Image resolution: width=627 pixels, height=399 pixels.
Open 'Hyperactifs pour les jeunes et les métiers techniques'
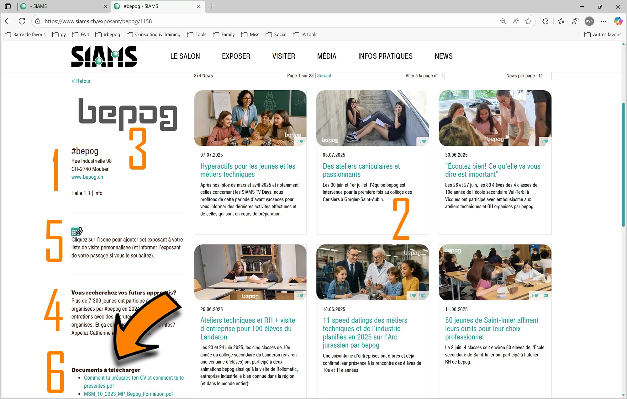pos(248,170)
